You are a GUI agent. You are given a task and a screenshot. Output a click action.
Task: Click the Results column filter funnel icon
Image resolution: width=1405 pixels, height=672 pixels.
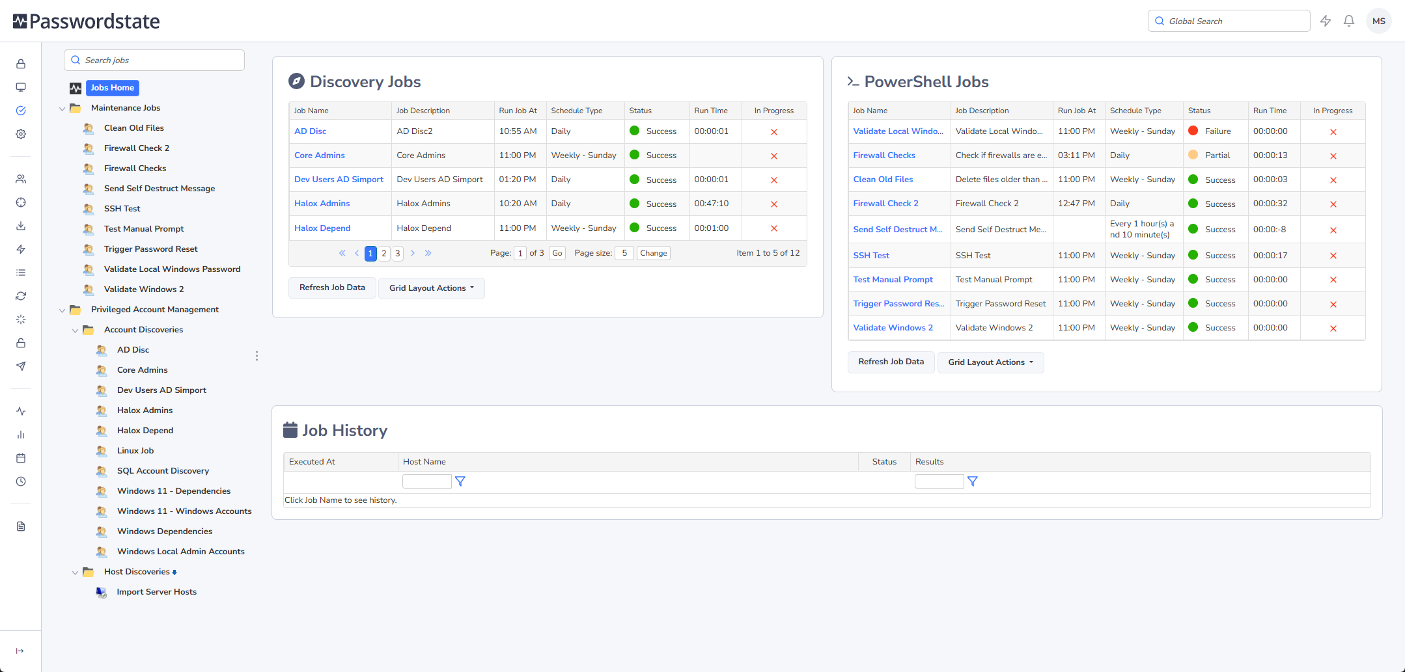pyautogui.click(x=973, y=481)
